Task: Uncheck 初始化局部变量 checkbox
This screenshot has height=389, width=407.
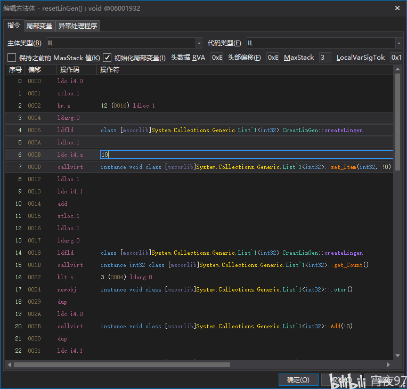Action: (x=107, y=58)
